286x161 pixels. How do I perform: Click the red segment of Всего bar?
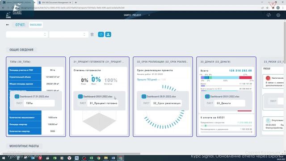point(245,77)
